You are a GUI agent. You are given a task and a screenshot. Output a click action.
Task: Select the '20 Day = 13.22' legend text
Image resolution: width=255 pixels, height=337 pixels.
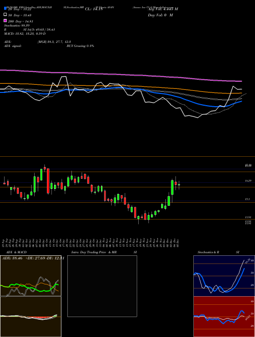point(20,9)
